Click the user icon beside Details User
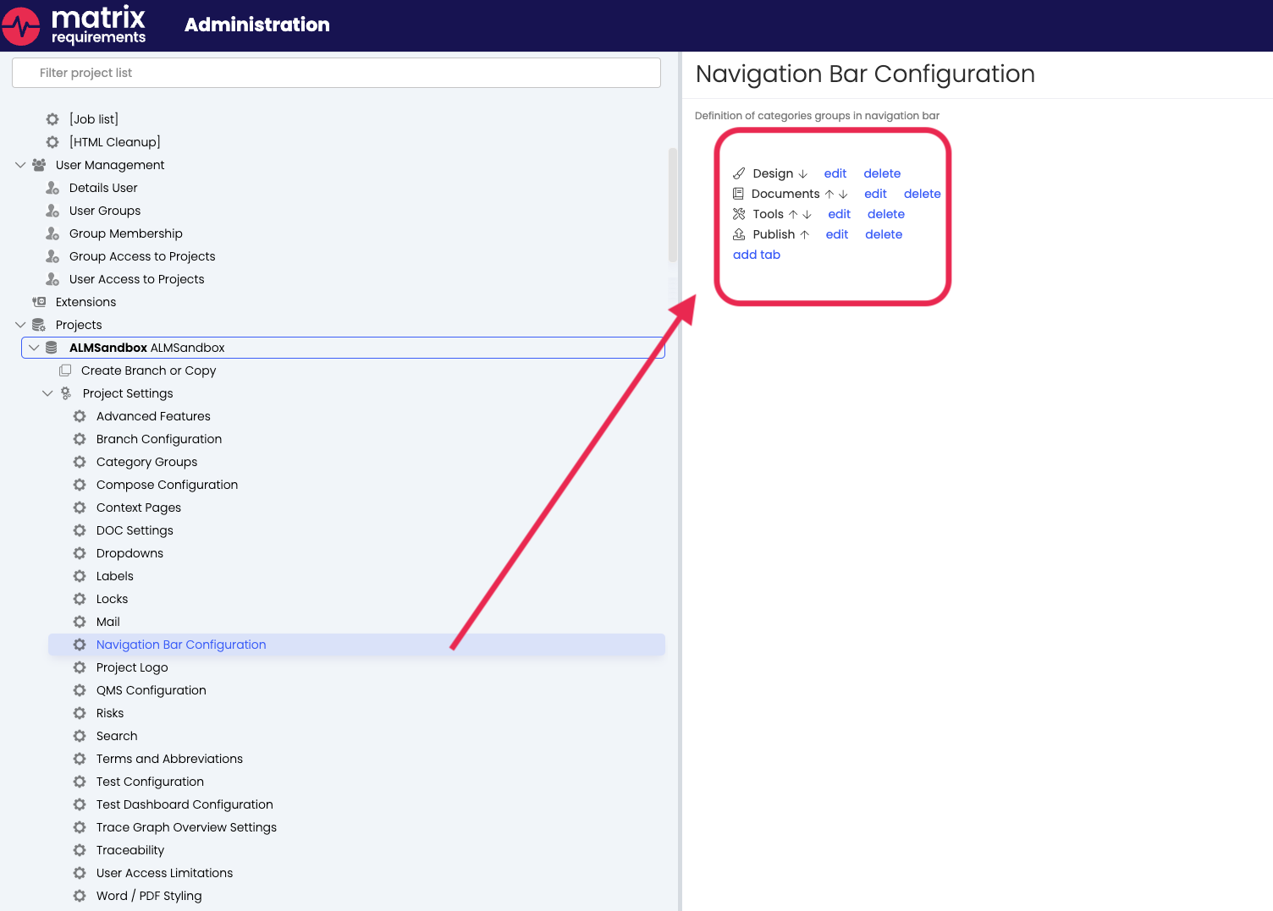Image resolution: width=1273 pixels, height=911 pixels. (x=52, y=188)
